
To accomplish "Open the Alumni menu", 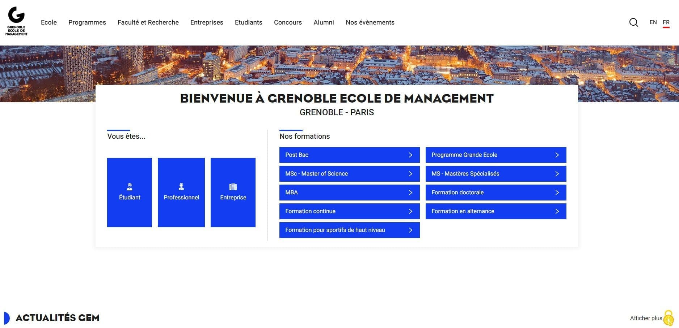I will 324,22.
